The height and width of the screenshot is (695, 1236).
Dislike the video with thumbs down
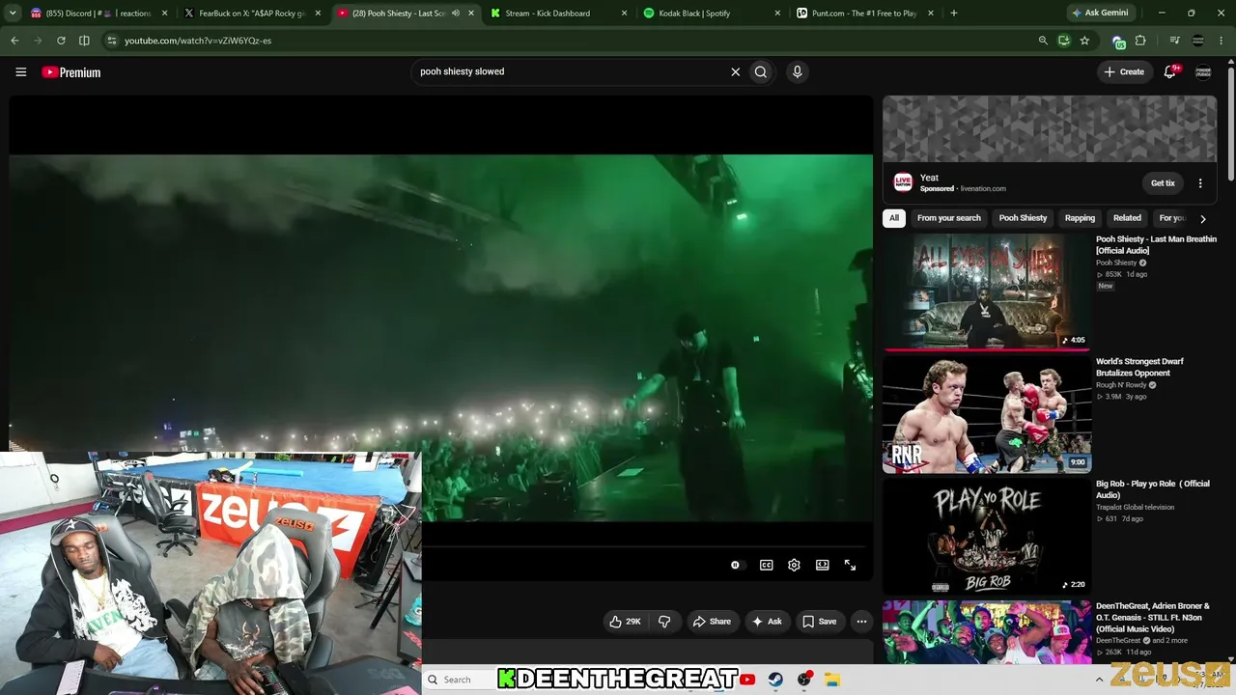(x=664, y=622)
